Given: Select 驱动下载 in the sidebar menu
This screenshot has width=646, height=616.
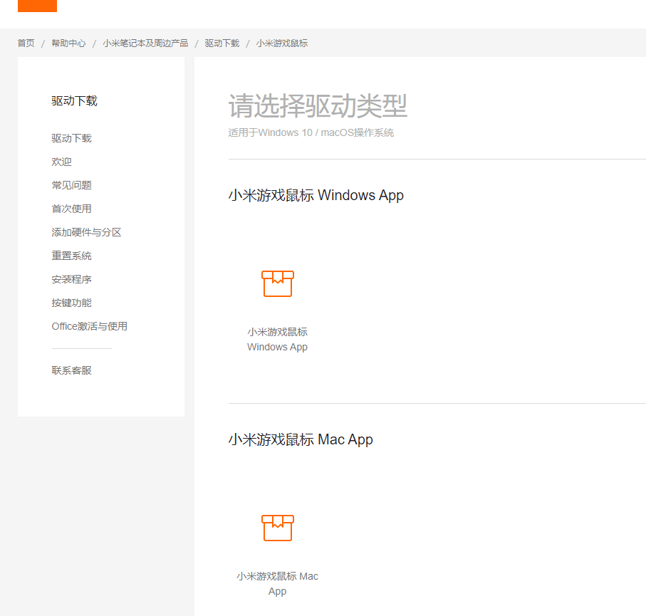Looking at the screenshot, I should [71, 138].
